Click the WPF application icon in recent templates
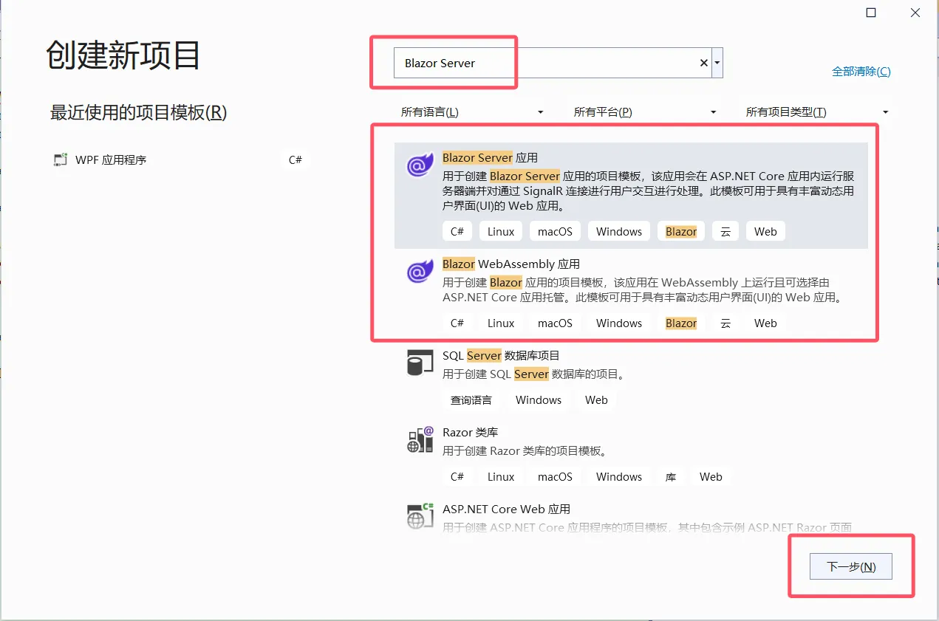The image size is (939, 621). pyautogui.click(x=61, y=160)
